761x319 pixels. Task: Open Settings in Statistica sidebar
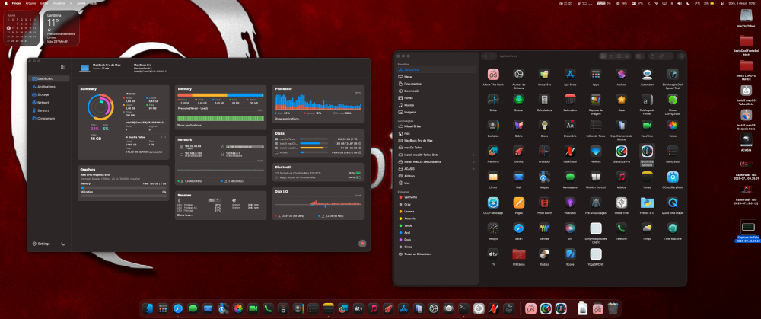point(41,244)
